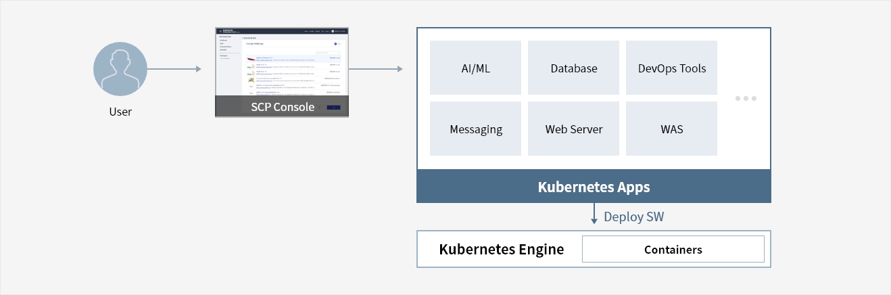Select the AI/ML app tile
This screenshot has width=891, height=295.
click(475, 68)
